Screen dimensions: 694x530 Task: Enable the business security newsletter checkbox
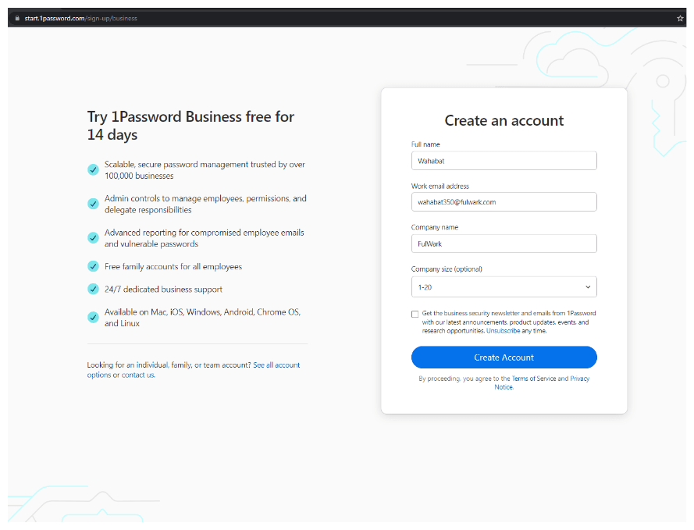coord(415,314)
